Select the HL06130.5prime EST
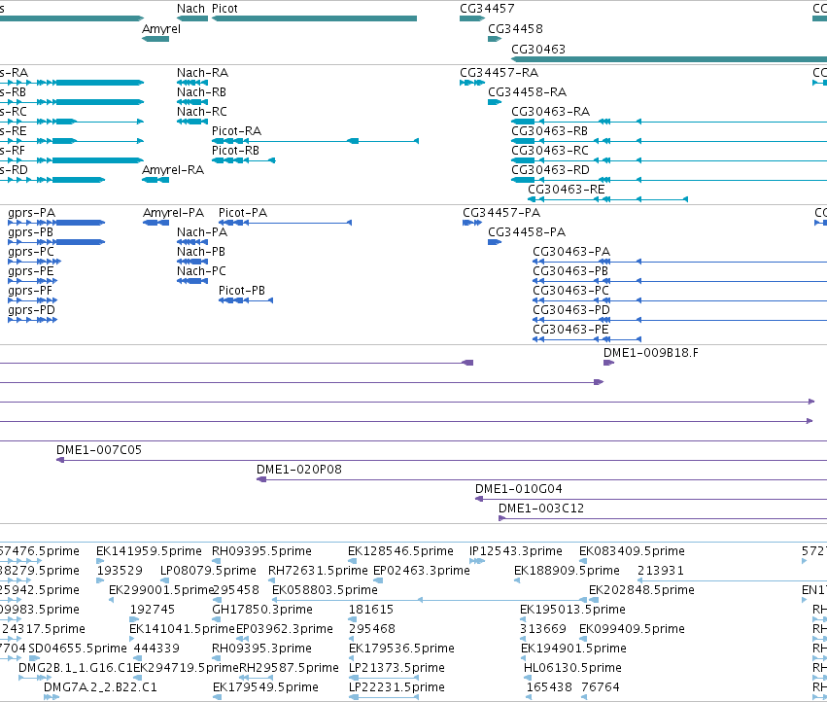The height and width of the screenshot is (702, 827). click(x=527, y=678)
